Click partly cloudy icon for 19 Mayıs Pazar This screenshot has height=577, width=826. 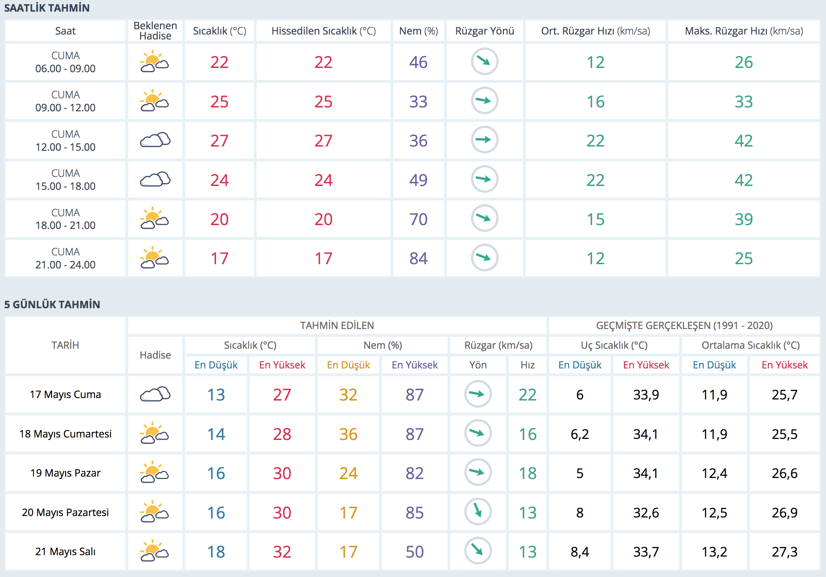point(155,472)
